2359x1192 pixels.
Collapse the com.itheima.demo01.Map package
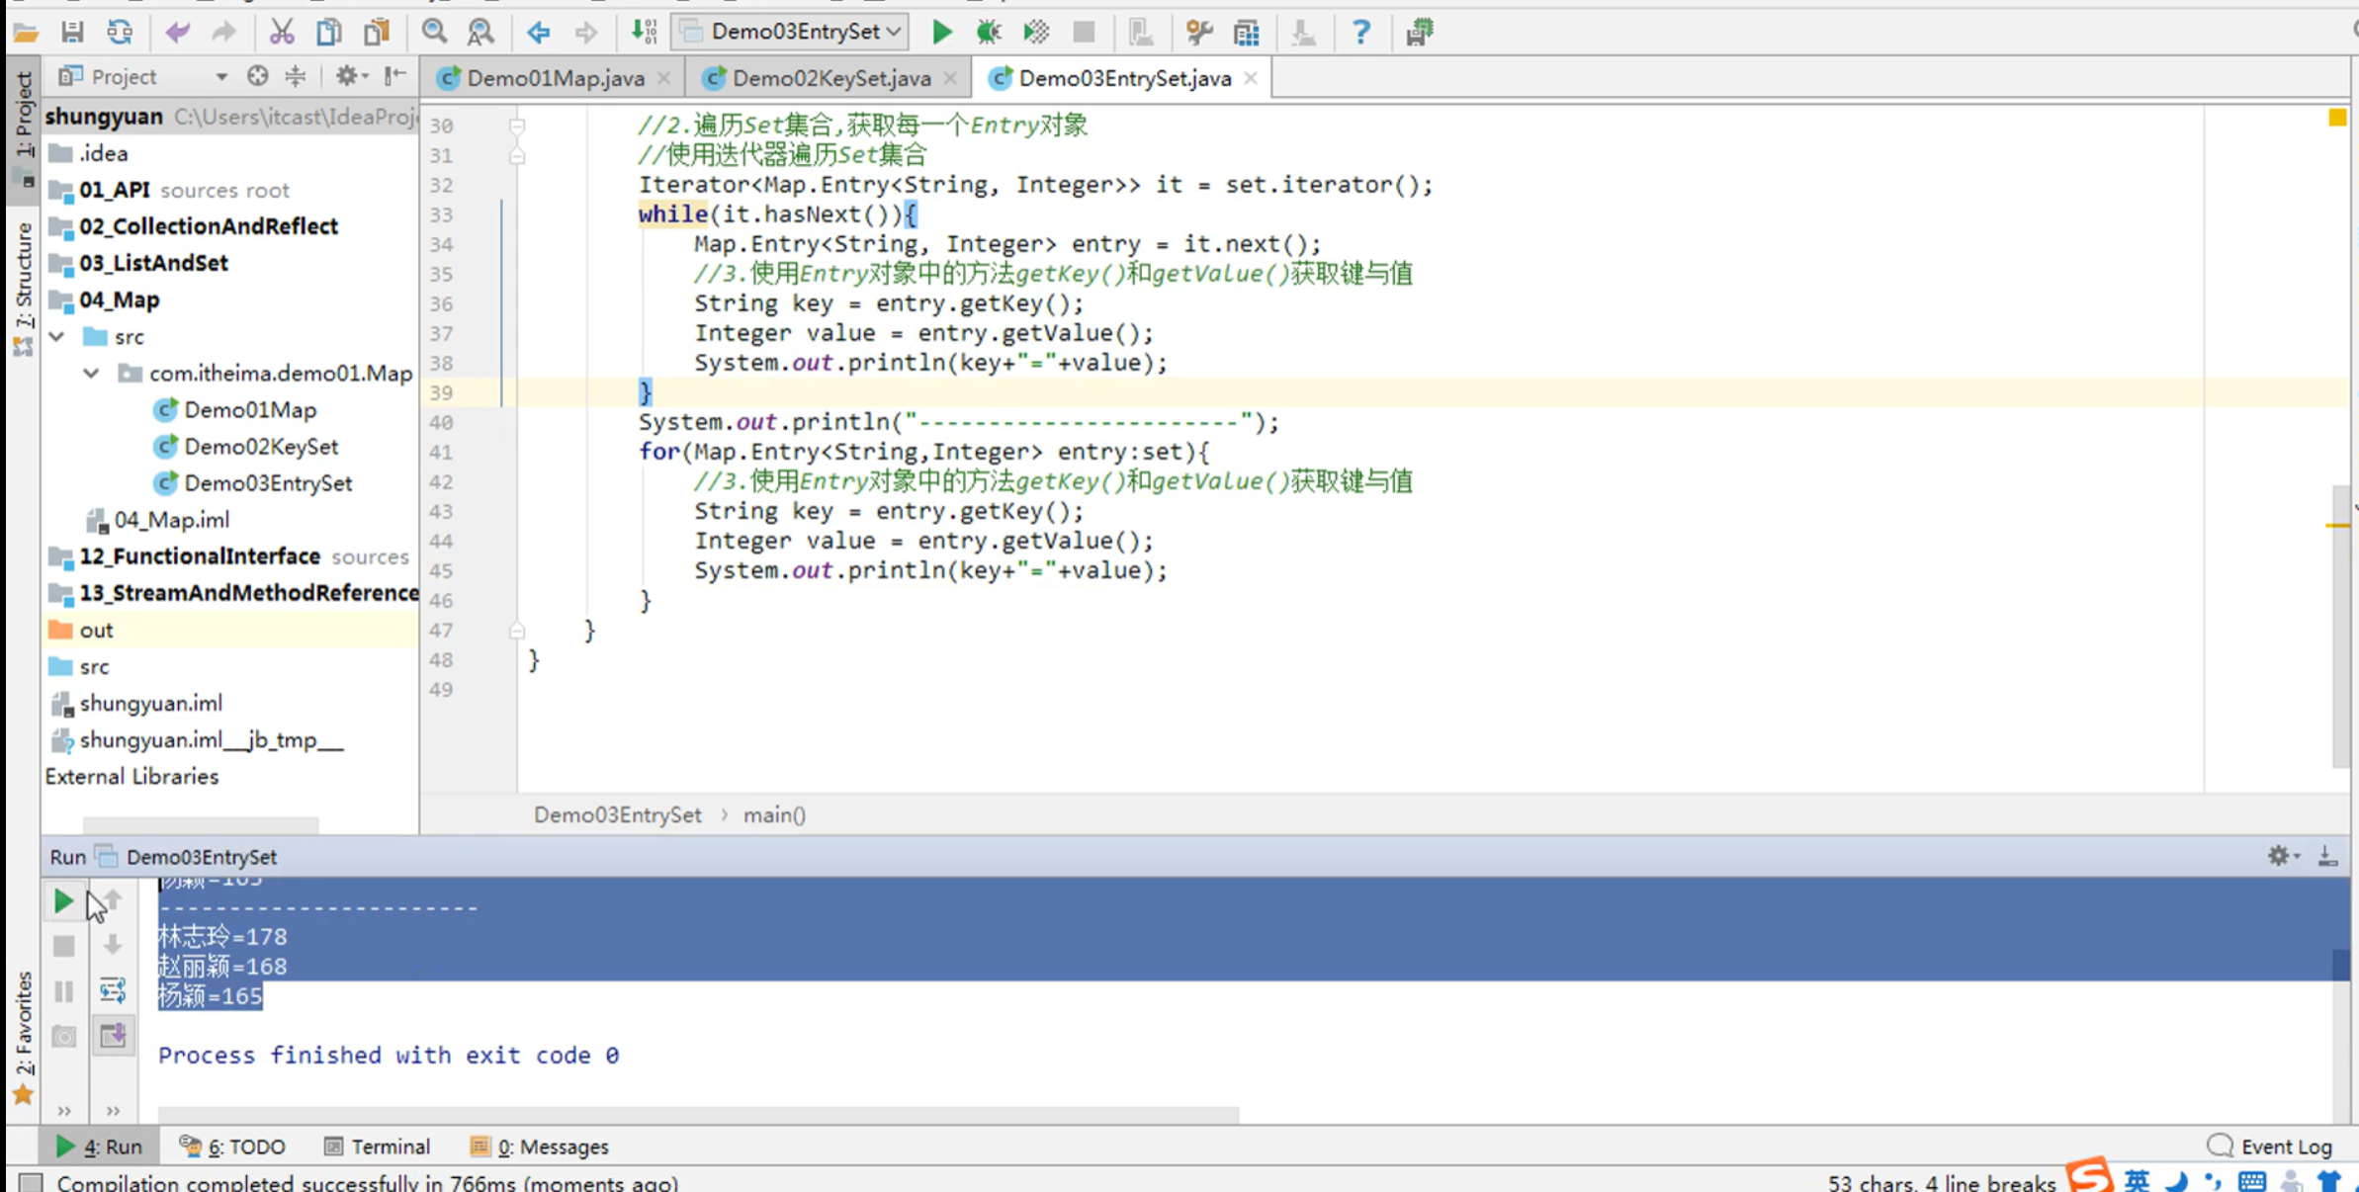(x=91, y=374)
